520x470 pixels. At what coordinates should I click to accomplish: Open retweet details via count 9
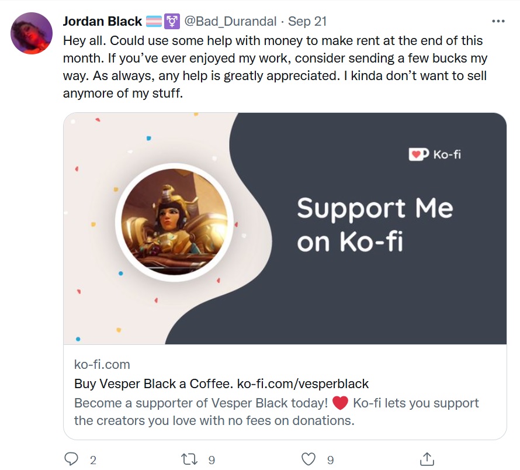(x=212, y=461)
